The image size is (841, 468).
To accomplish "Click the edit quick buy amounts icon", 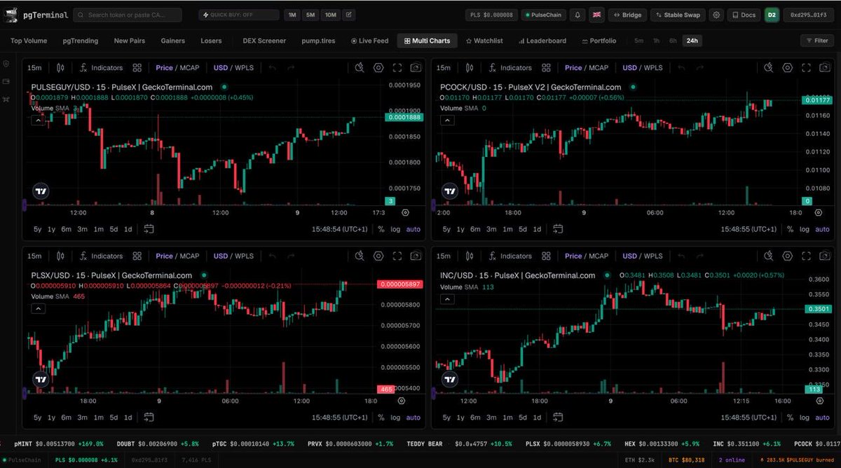I will pos(349,15).
